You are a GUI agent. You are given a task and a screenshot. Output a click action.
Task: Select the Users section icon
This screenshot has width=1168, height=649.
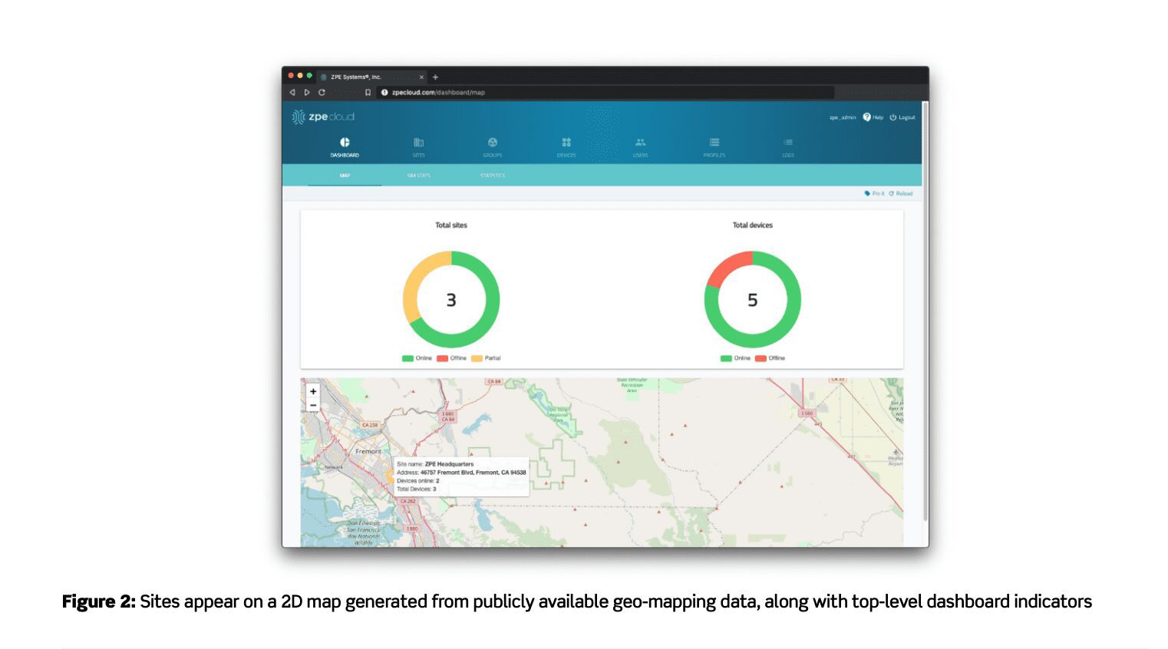(640, 143)
